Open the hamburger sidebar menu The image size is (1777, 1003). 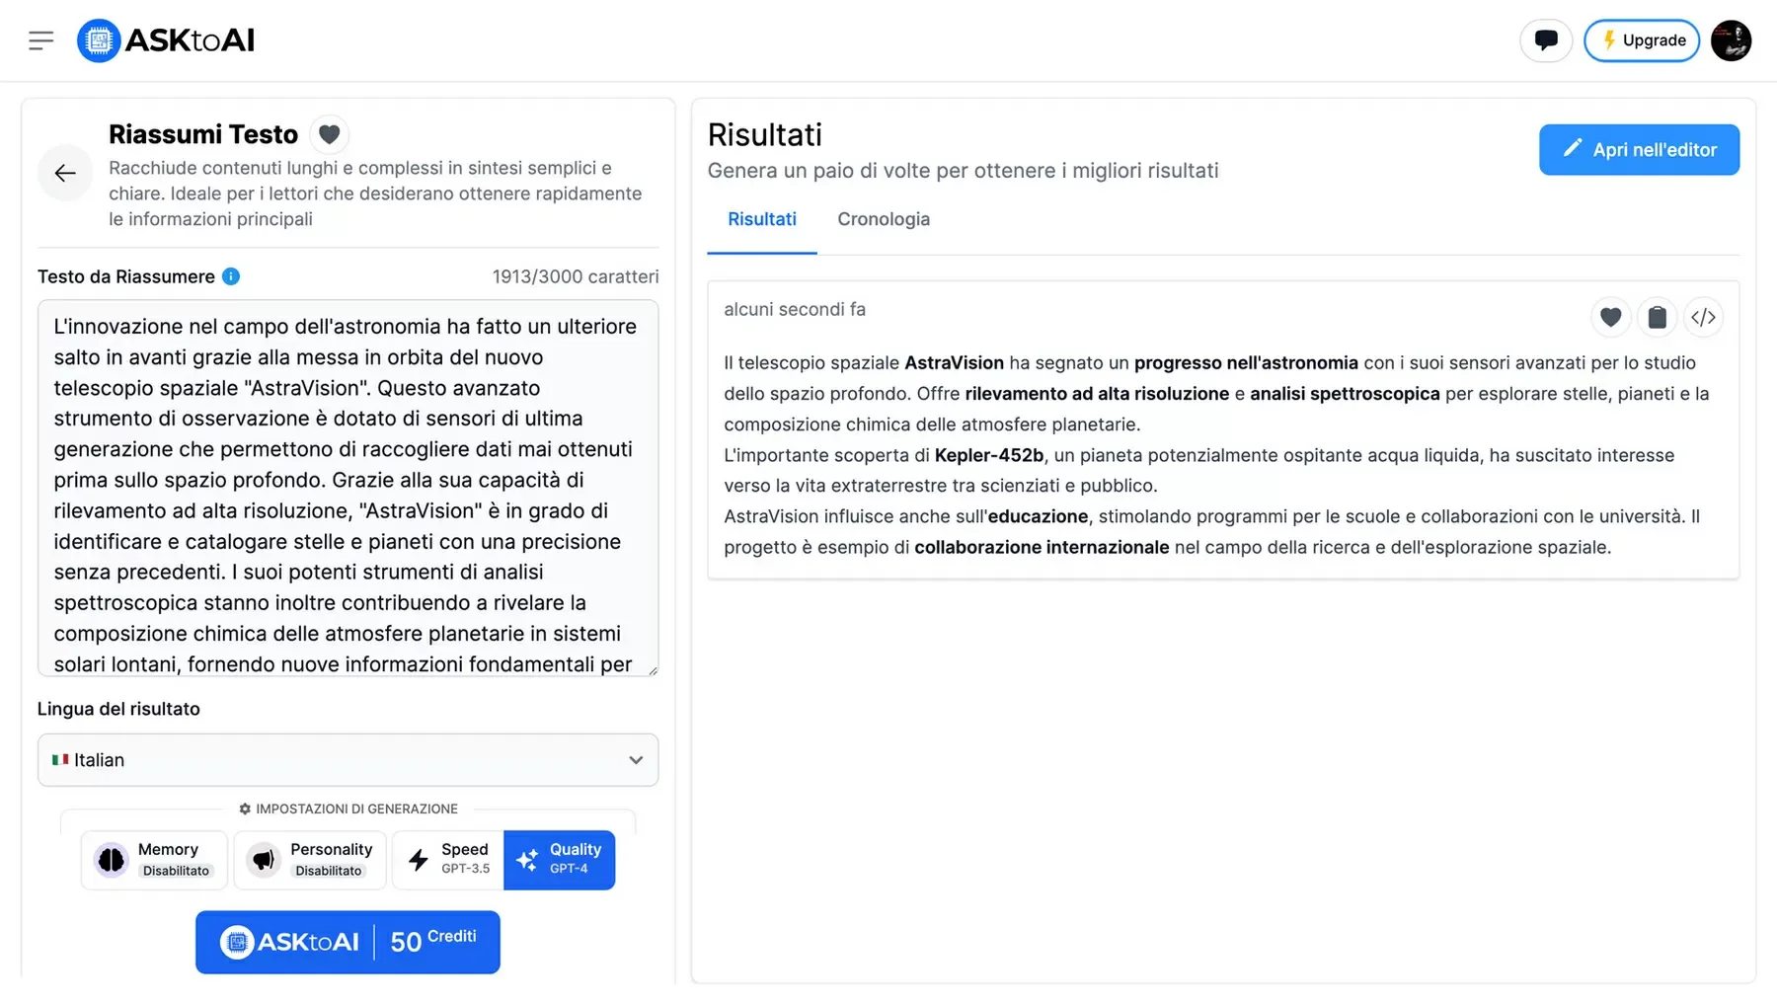tap(40, 40)
